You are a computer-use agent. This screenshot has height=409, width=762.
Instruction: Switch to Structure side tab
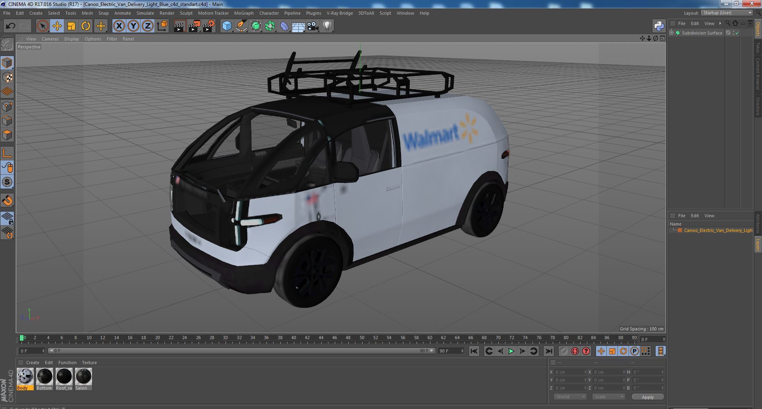(x=758, y=106)
